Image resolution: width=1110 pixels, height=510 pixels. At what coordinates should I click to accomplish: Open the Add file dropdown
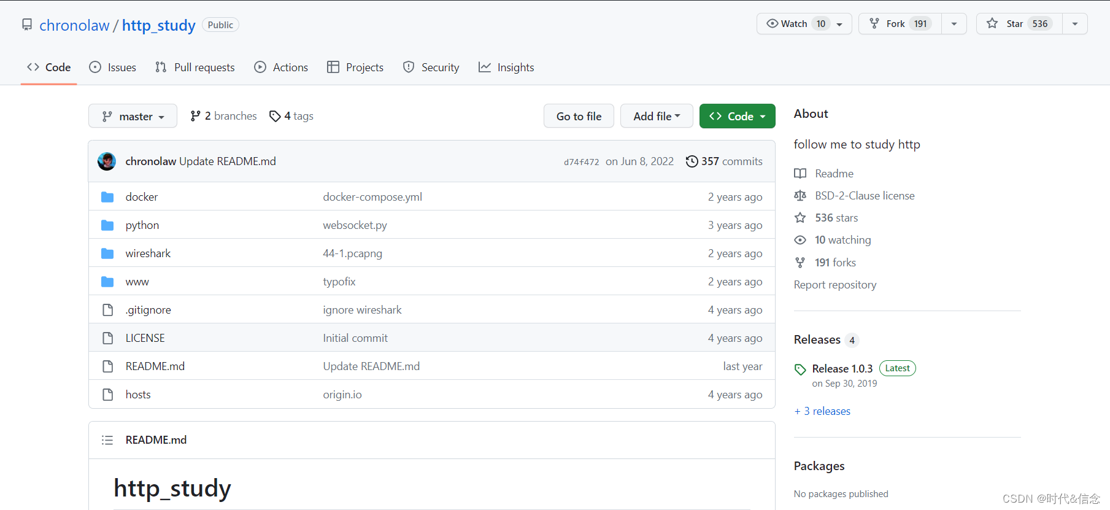(x=657, y=116)
